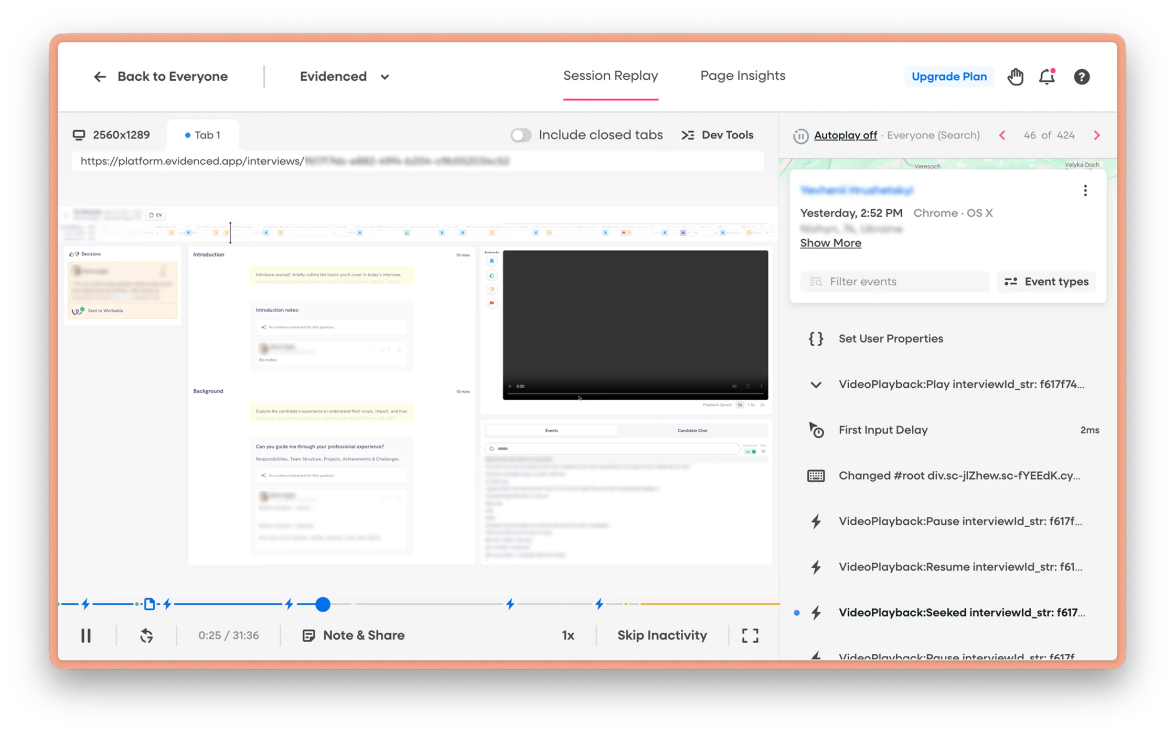The width and height of the screenshot is (1175, 734).
Task: Open Note & Share
Action: coord(354,635)
